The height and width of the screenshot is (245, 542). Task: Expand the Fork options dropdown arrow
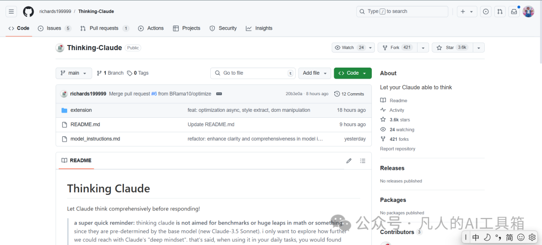point(423,48)
